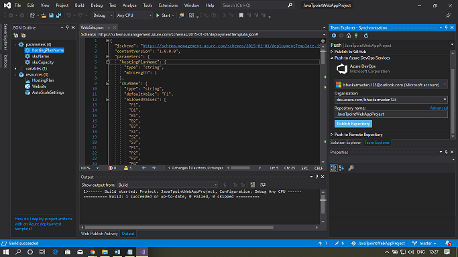Pin the JSON Outline panel
458x257 pixels.
click(68, 27)
